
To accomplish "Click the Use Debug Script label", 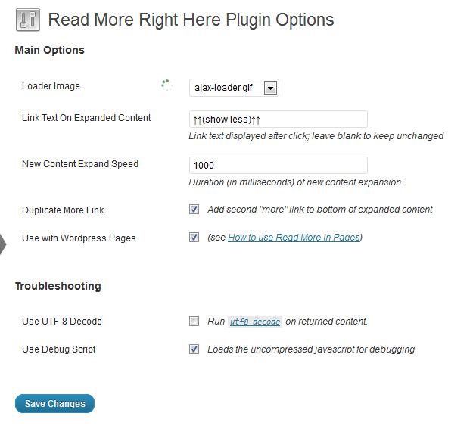I will pyautogui.click(x=59, y=349).
